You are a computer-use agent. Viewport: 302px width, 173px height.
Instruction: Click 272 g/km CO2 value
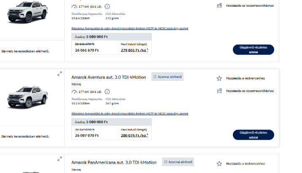click(x=112, y=18)
